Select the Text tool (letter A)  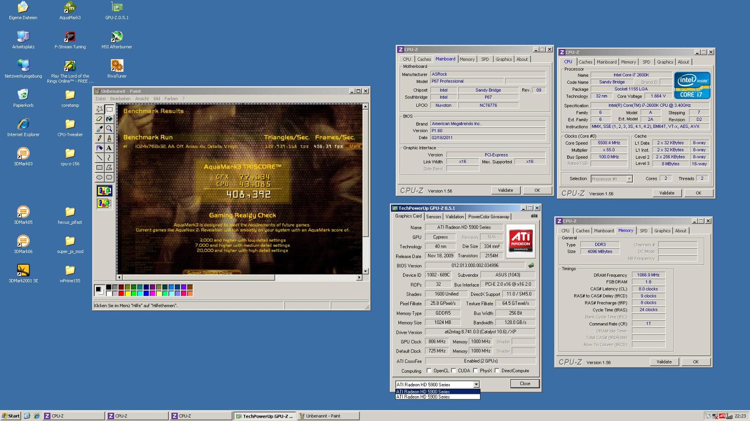109,148
